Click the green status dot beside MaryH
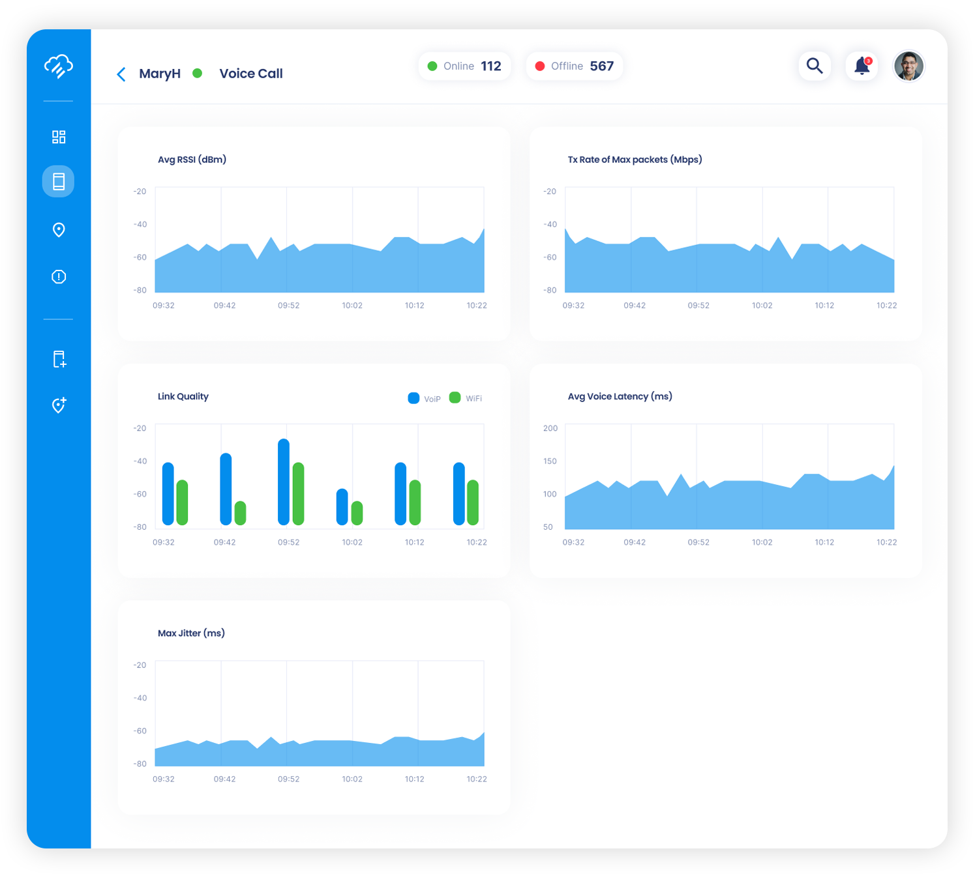The width and height of the screenshot is (975, 883). point(198,74)
